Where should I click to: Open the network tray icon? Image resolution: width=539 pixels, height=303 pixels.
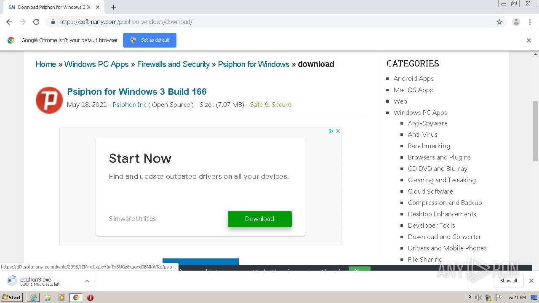489,298
